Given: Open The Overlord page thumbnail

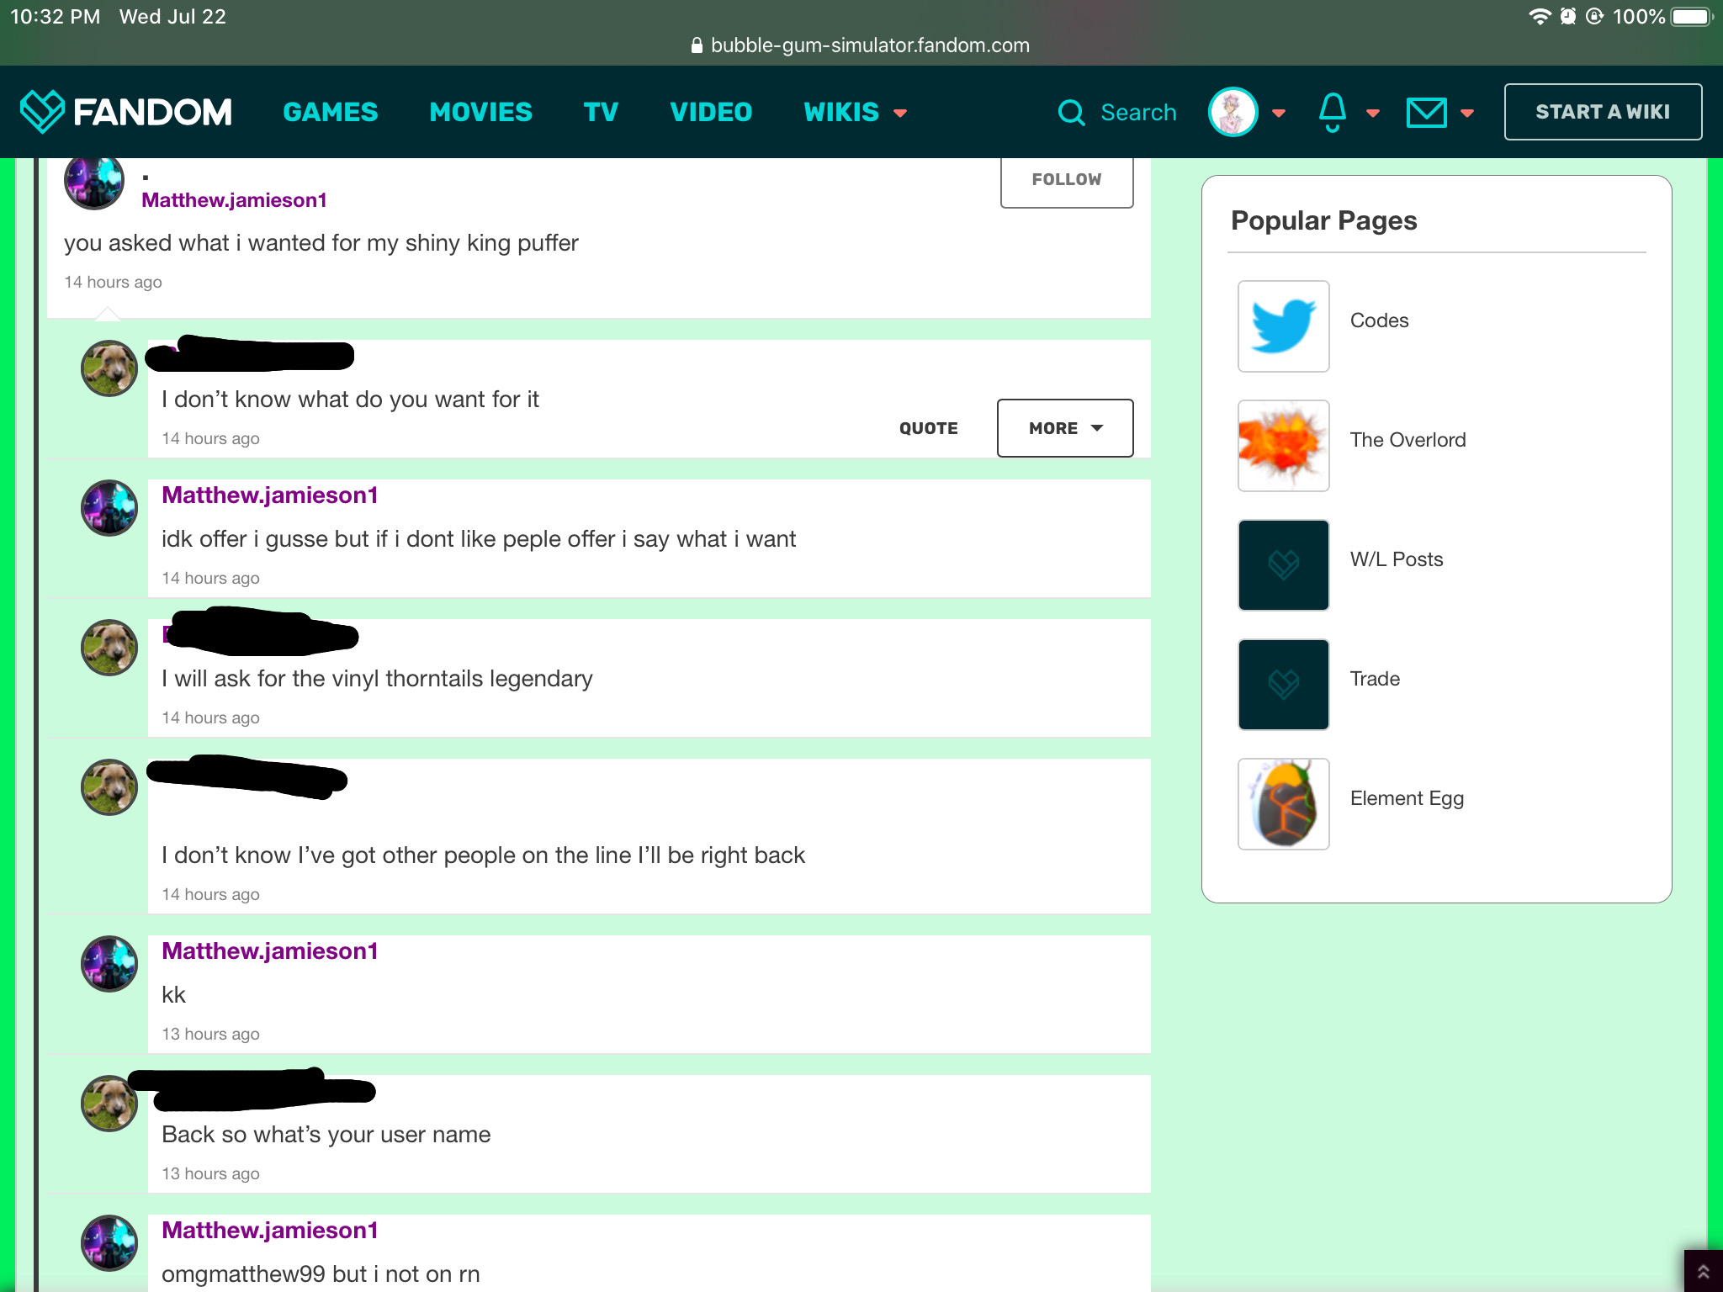Looking at the screenshot, I should coord(1283,446).
